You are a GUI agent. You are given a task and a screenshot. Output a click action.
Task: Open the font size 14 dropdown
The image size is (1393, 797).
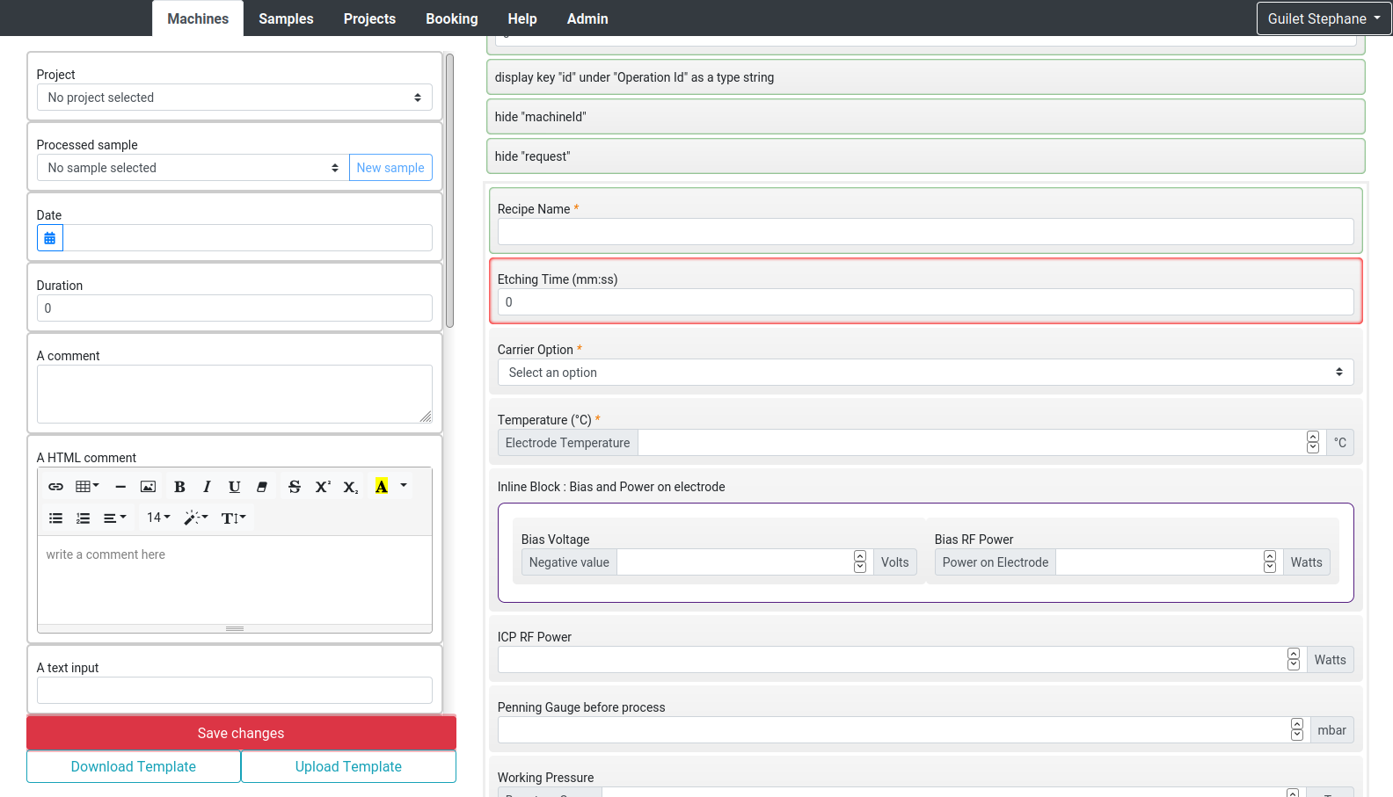point(158,518)
